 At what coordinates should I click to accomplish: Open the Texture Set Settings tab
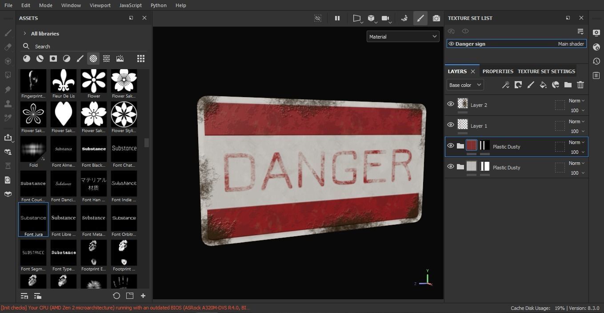pos(546,71)
